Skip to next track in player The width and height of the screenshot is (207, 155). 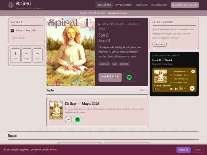coord(176,89)
